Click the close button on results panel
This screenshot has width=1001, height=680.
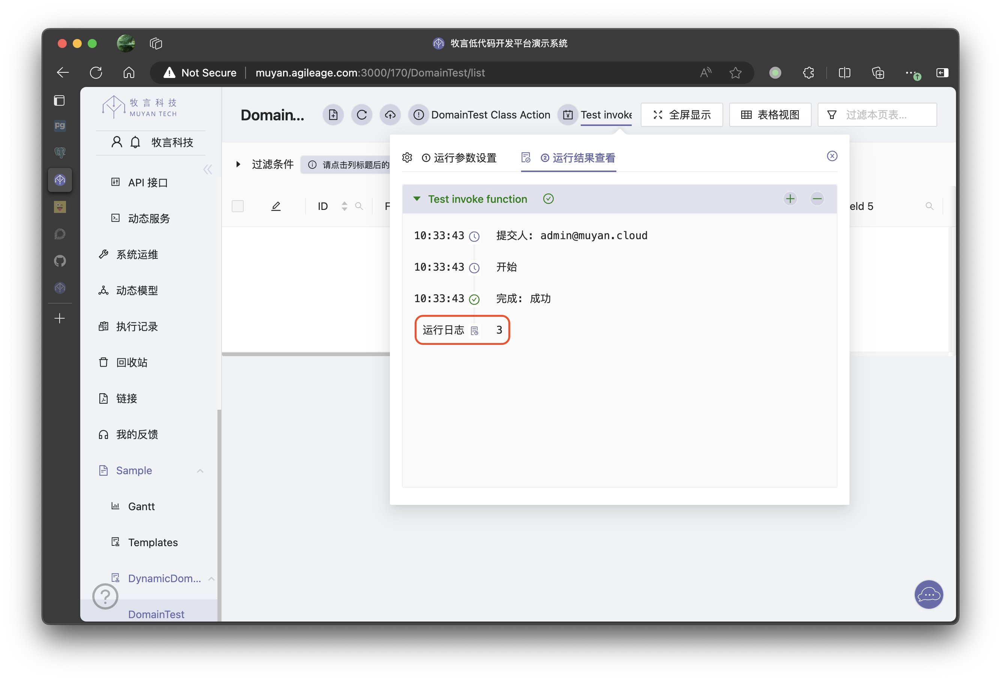[x=832, y=156]
